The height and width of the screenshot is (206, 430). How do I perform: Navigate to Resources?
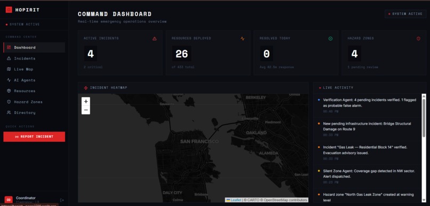click(34, 91)
